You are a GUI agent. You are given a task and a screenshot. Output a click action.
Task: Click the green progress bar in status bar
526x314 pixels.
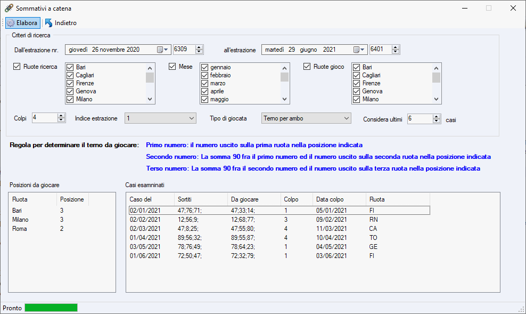51,308
